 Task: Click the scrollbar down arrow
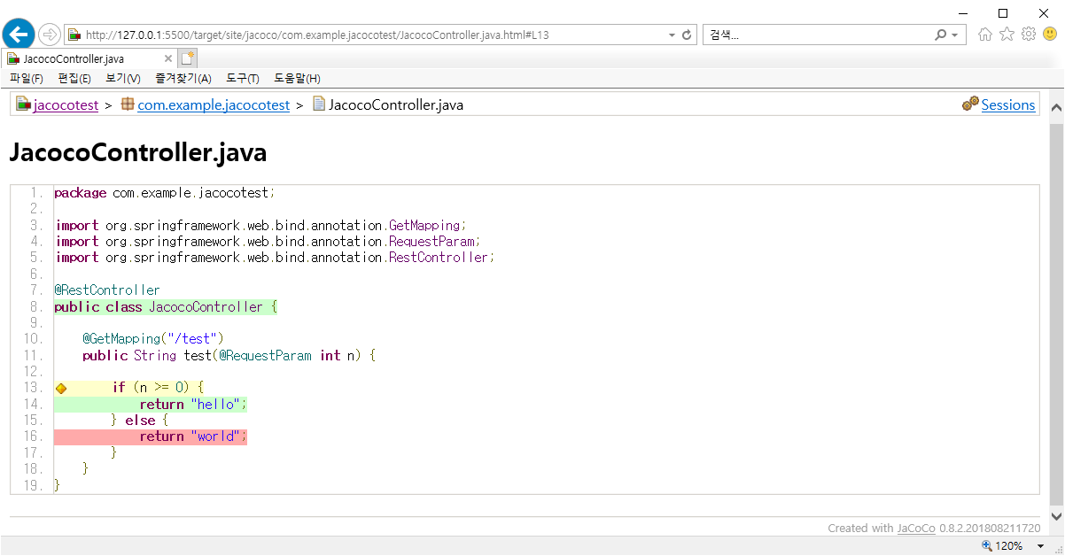(1056, 515)
